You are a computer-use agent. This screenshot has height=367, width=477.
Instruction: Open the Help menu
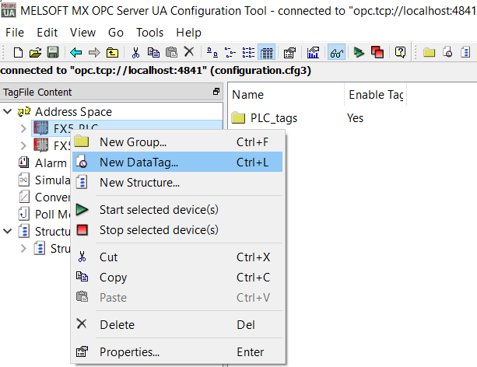click(x=188, y=33)
